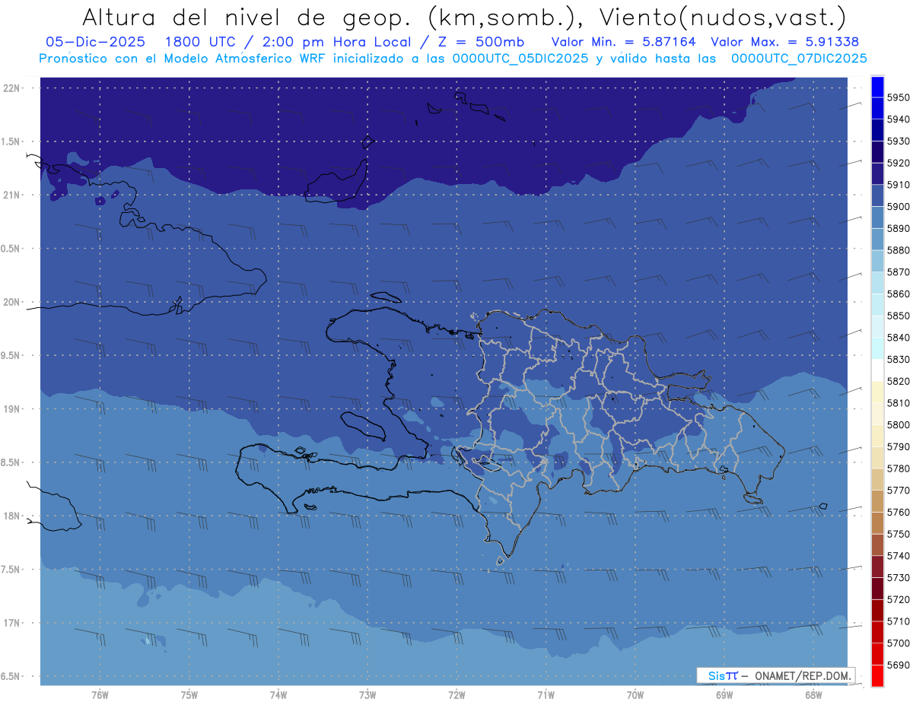Image resolution: width=913 pixels, height=705 pixels.
Task: Click the colorbar swatch between 5730 and 5740
Action: (877, 567)
